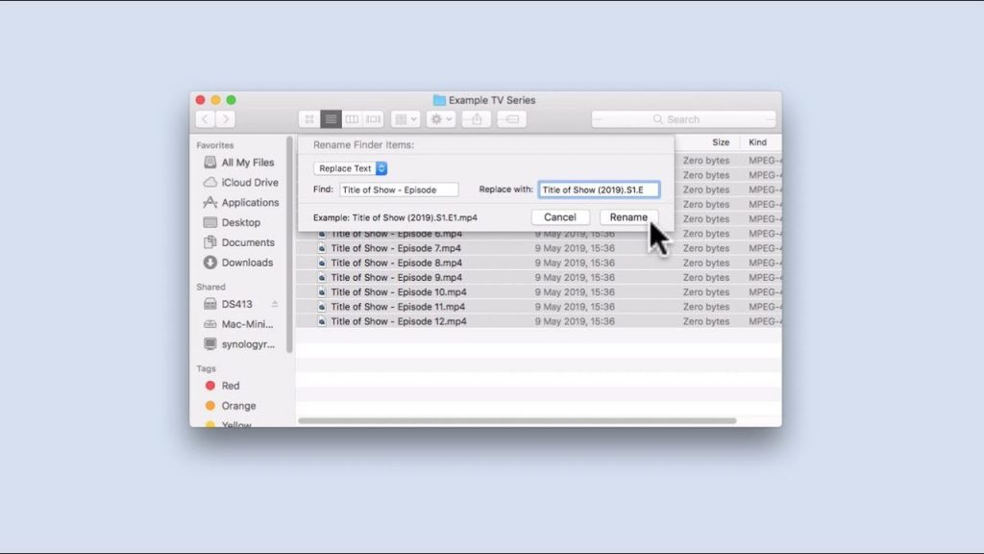Select DS413 shared device

(228, 304)
